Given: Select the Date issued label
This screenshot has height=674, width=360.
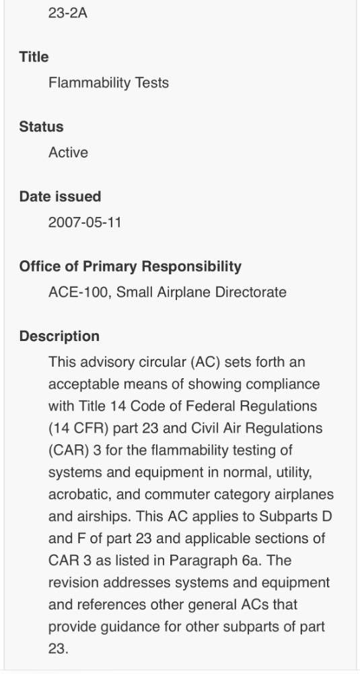Looking at the screenshot, I should tap(60, 196).
